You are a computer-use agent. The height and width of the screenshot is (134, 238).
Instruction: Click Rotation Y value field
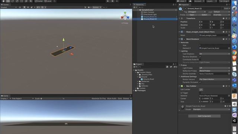pos(216,25)
